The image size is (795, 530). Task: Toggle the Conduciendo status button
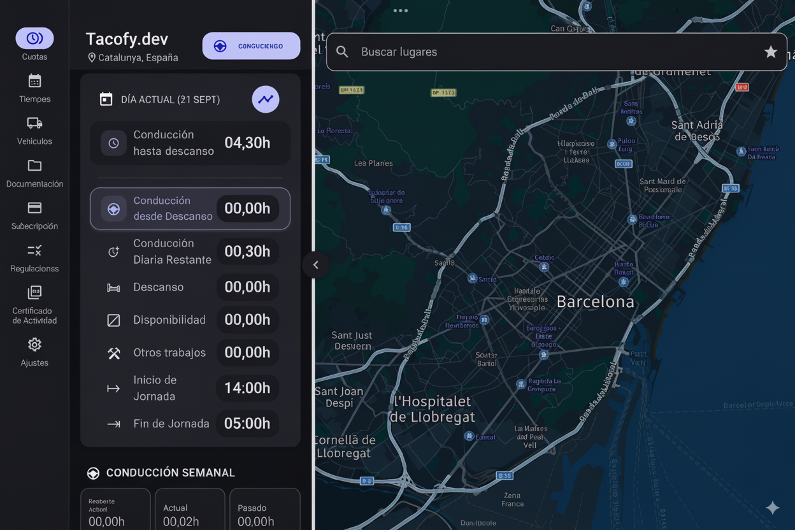click(251, 46)
